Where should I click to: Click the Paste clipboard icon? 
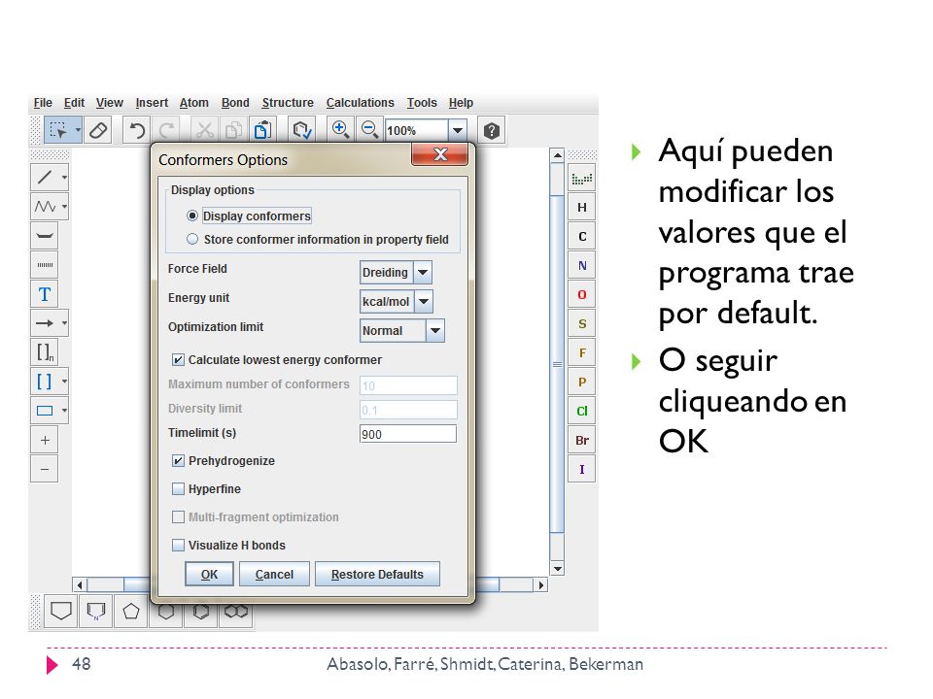262,130
